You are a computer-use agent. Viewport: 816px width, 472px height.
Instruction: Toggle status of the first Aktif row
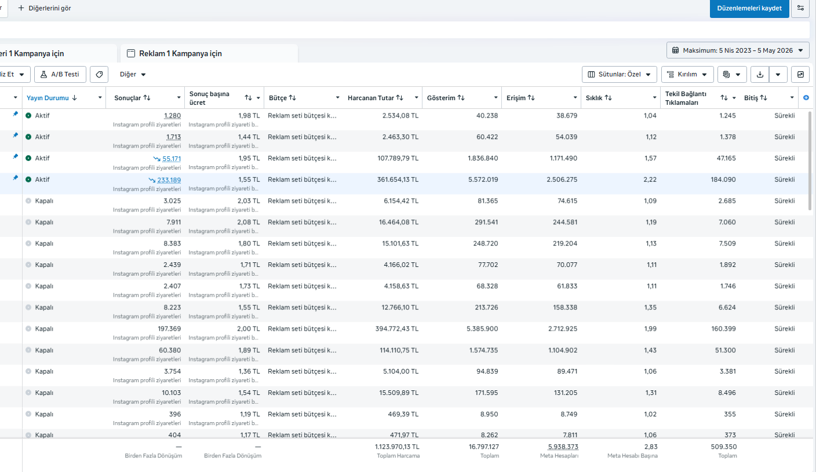click(x=28, y=116)
